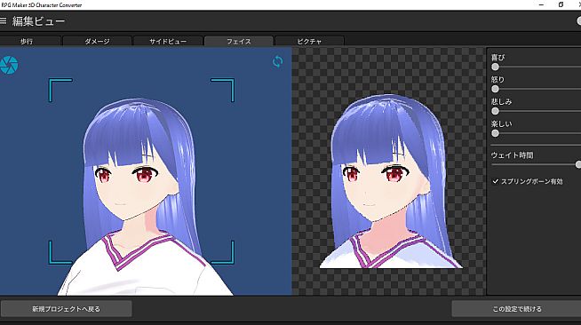Click the 編集ビュー header title
Viewport: 581px width, 325px height.
click(38, 21)
